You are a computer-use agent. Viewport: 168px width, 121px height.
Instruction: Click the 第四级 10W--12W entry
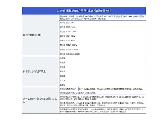click(68, 36)
